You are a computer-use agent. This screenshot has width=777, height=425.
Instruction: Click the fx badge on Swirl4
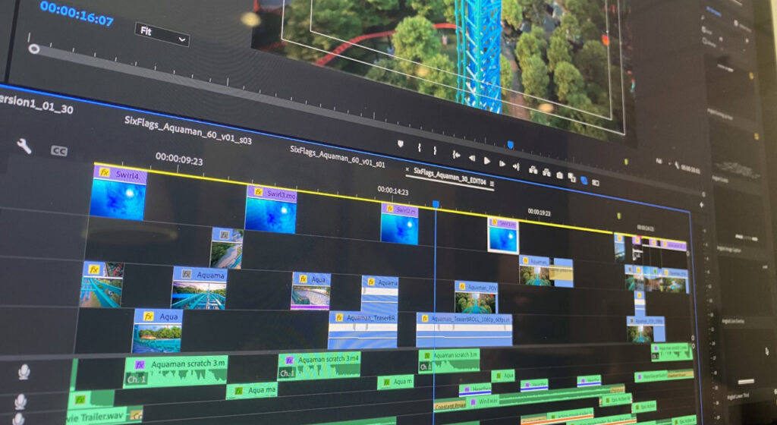pos(105,172)
